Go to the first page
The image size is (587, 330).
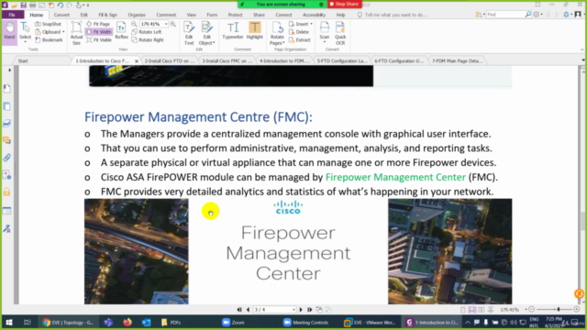(239, 310)
